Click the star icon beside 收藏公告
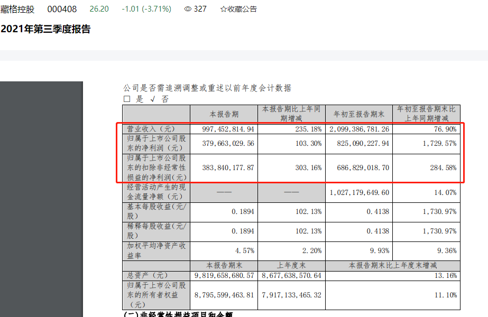This screenshot has width=488, height=317. 224,9
